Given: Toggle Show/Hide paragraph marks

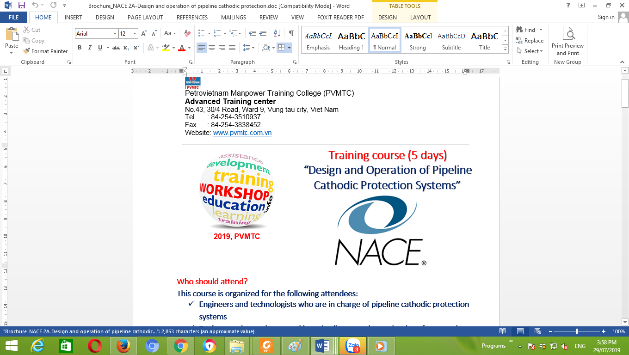Looking at the screenshot, I should point(291,33).
